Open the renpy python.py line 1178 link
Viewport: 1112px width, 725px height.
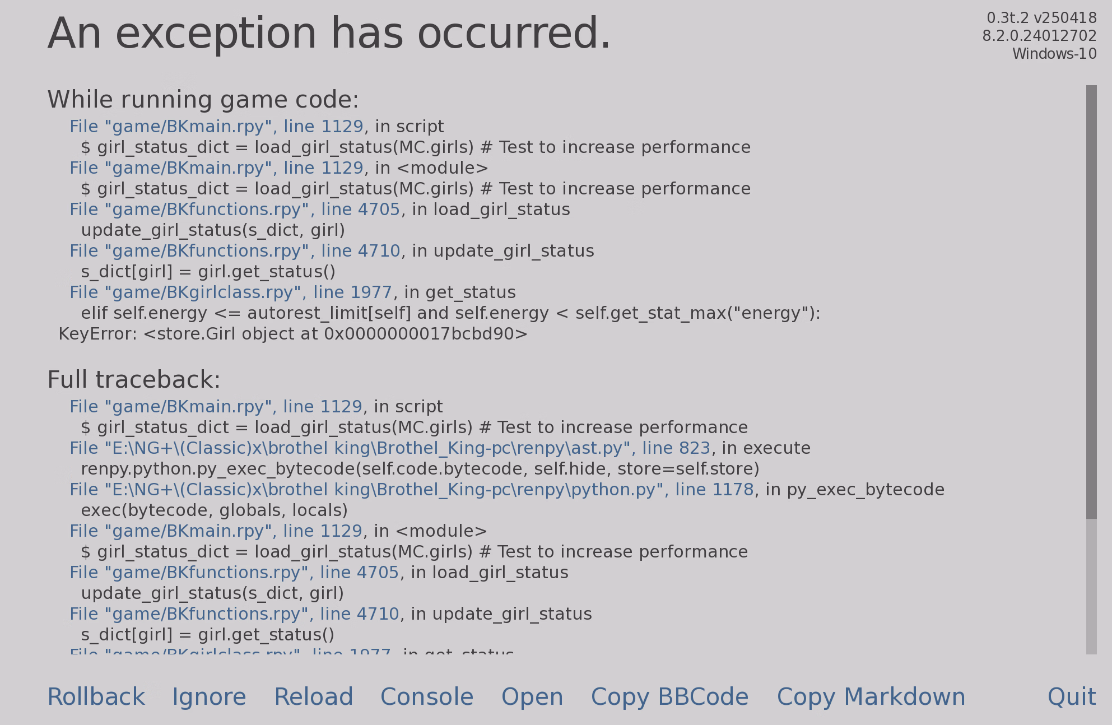pos(411,490)
